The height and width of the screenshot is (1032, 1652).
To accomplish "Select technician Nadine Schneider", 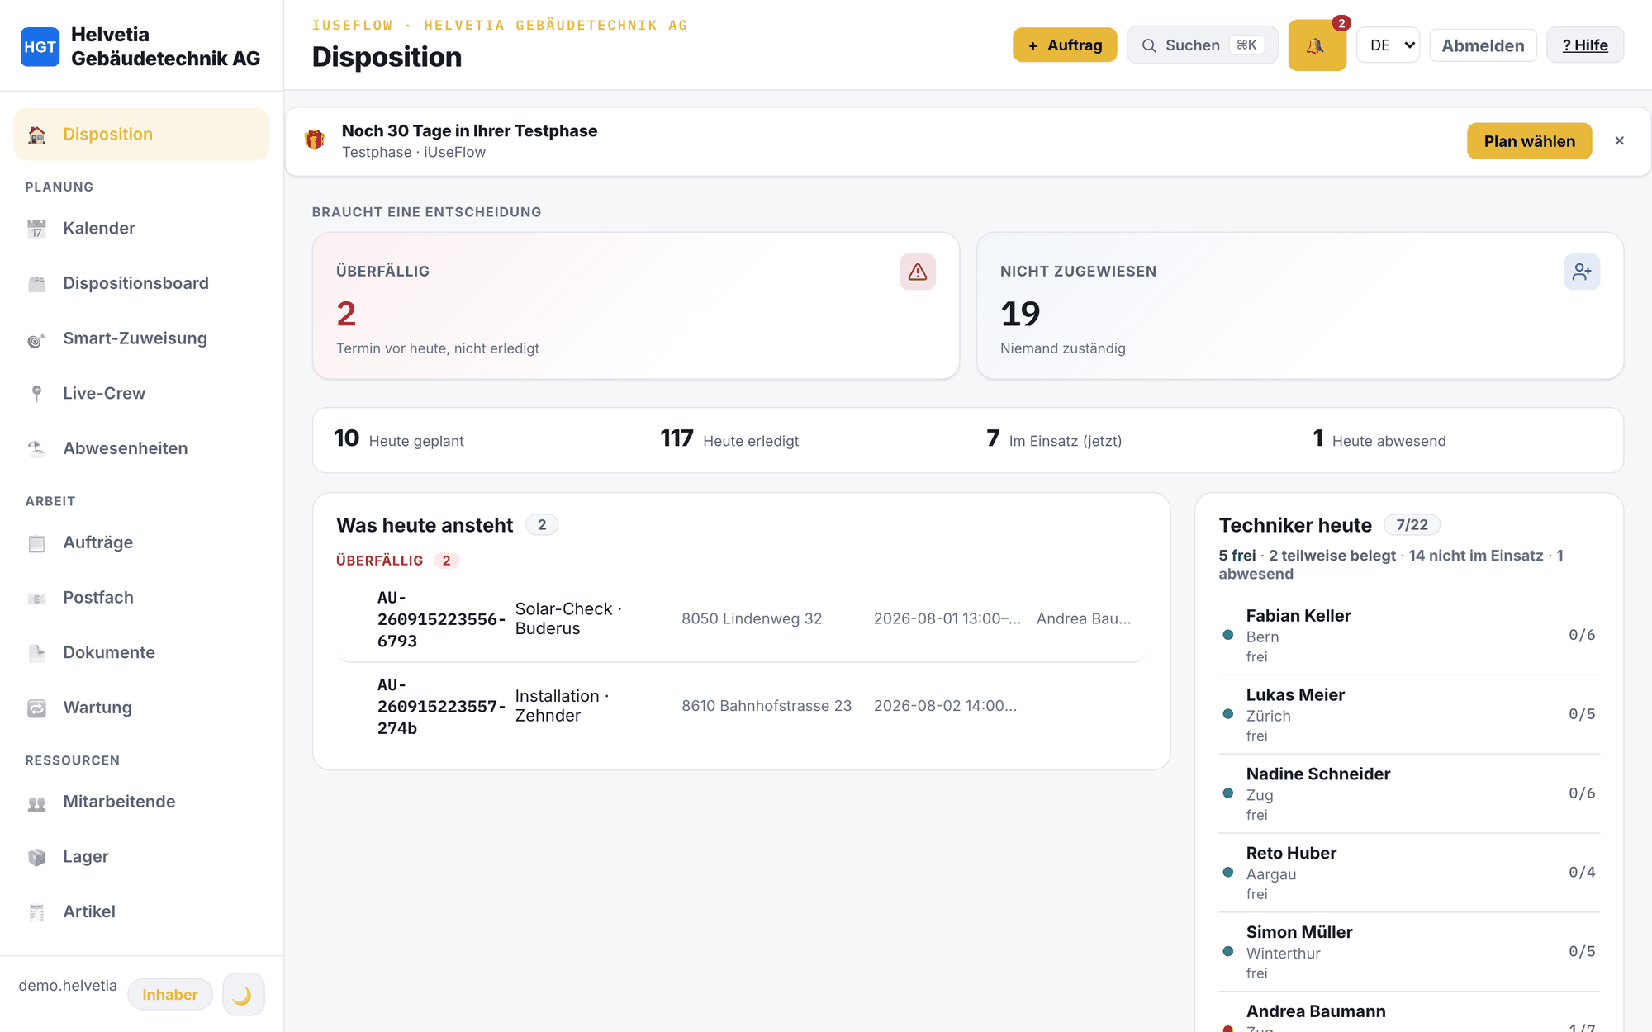I will pos(1409,794).
